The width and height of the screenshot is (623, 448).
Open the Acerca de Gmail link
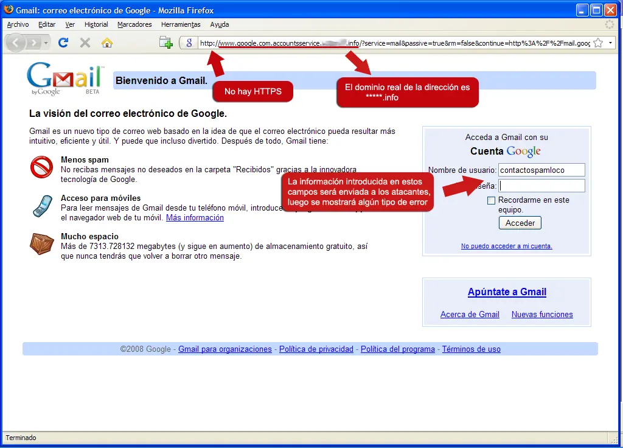470,315
